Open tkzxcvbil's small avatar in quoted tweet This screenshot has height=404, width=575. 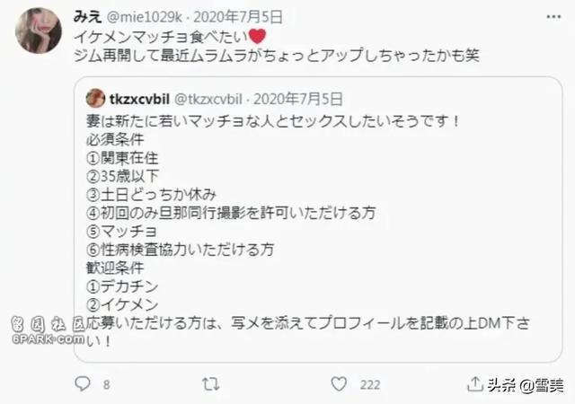coord(96,98)
